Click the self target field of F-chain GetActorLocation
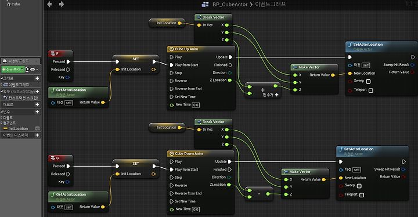The image size is (418, 217). [69, 102]
